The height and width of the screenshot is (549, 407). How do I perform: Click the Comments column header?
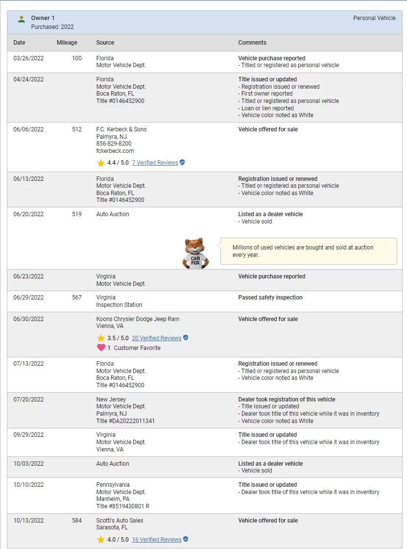252,43
